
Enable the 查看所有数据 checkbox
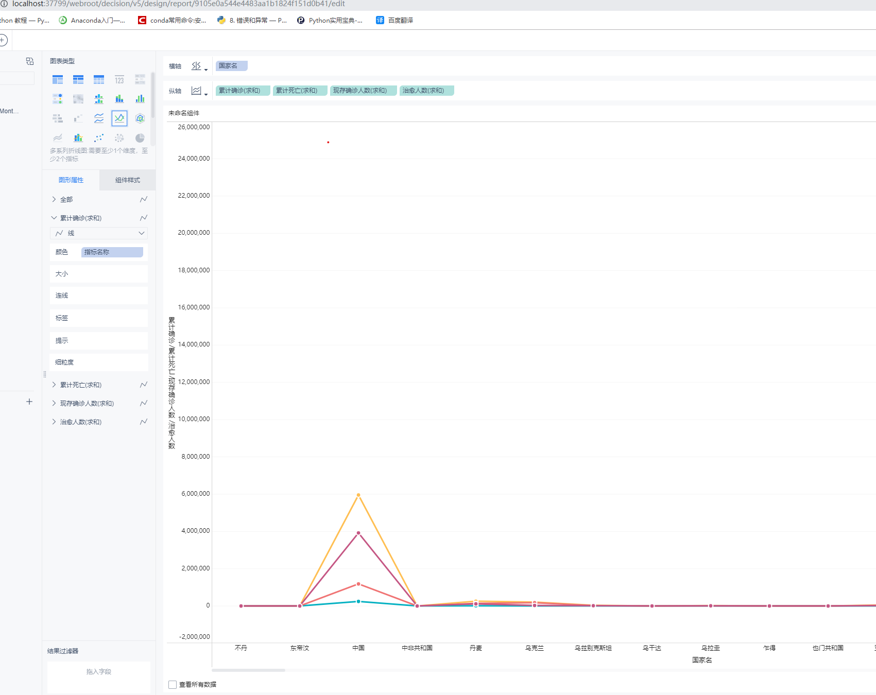[x=173, y=684]
